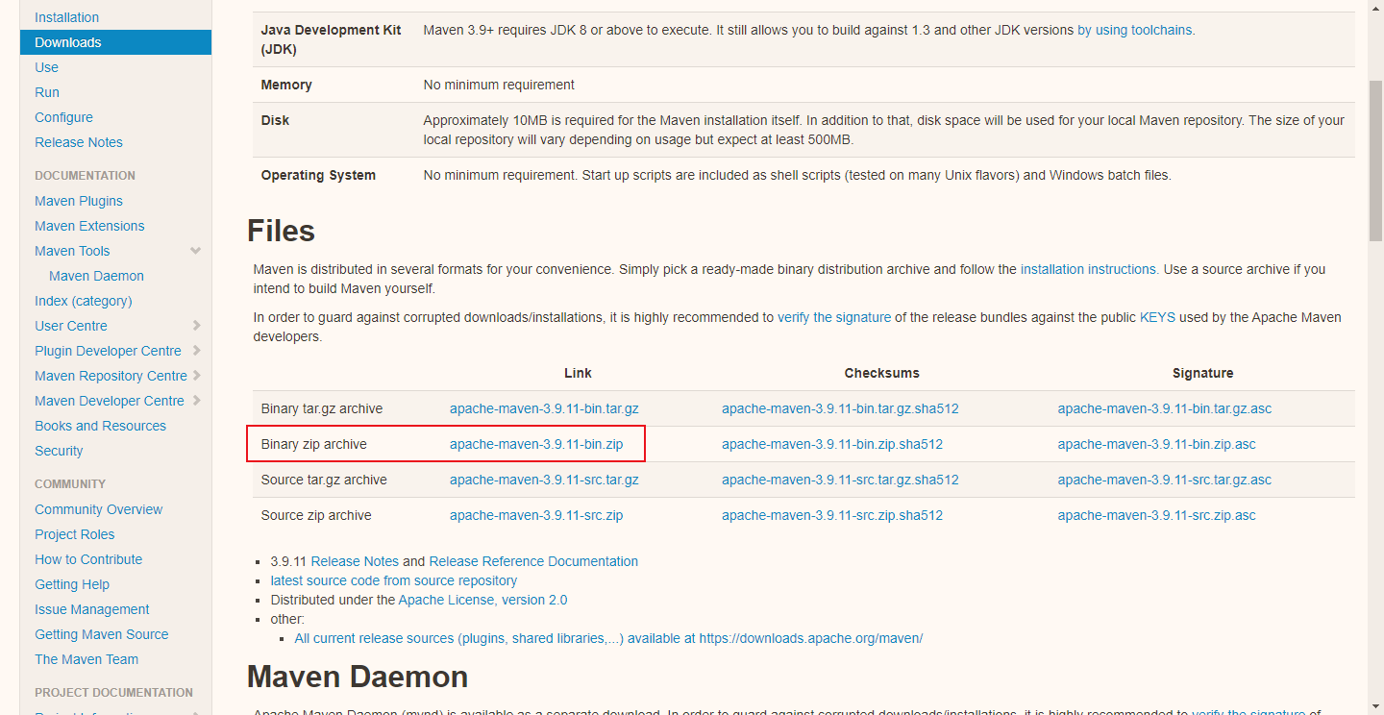Viewport: 1384px width, 715px height.
Task: Open apache-maven-3.9.11-bin.zip.sha512 checksum
Action: coord(832,444)
